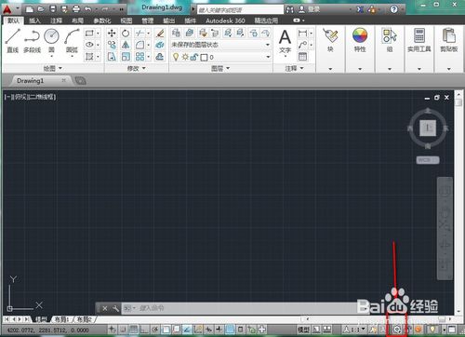Toggle Ortho Mode in the status bar
The width and height of the screenshot is (465, 337).
tap(144, 330)
